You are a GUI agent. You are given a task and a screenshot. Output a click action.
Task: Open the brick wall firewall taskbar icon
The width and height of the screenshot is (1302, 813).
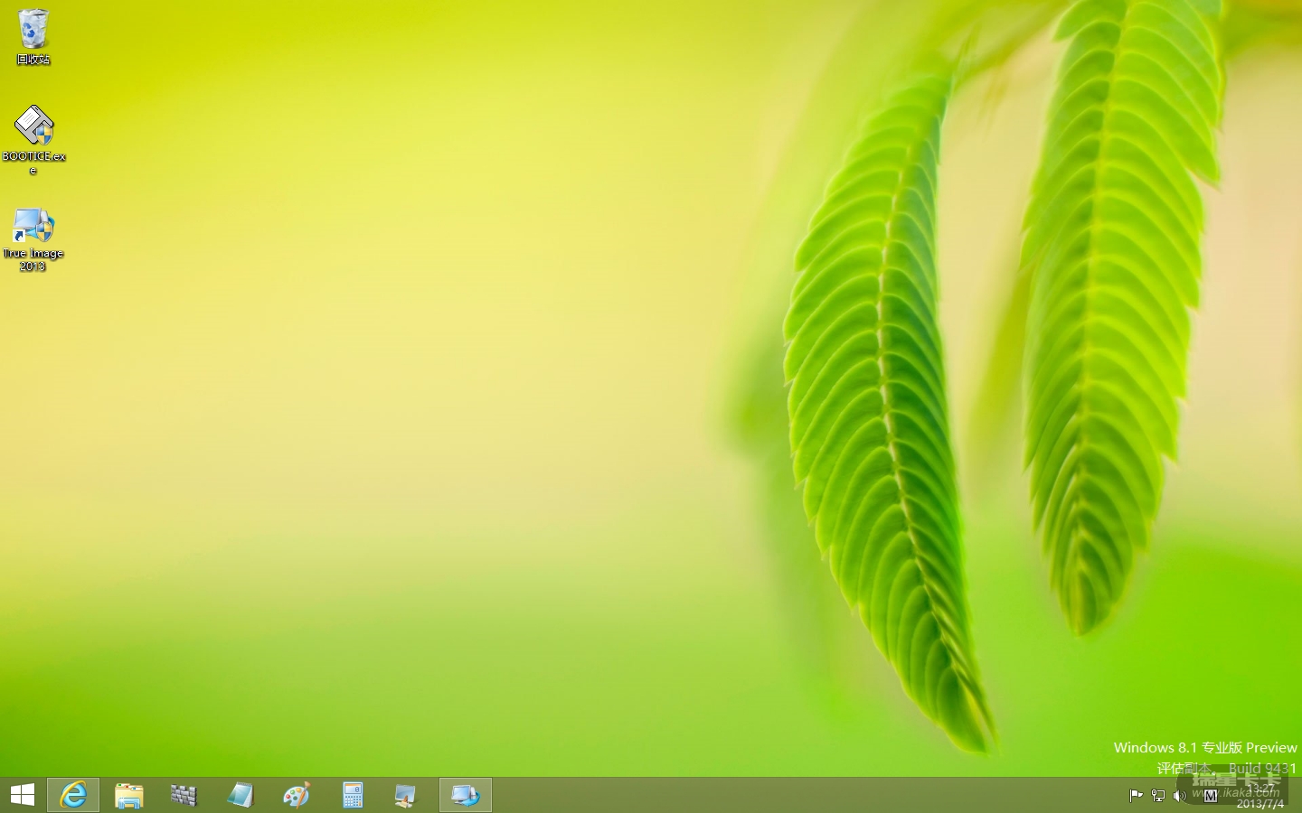coord(184,795)
